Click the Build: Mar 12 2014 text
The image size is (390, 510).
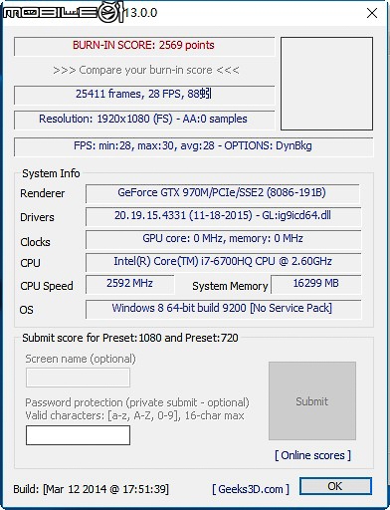click(92, 489)
